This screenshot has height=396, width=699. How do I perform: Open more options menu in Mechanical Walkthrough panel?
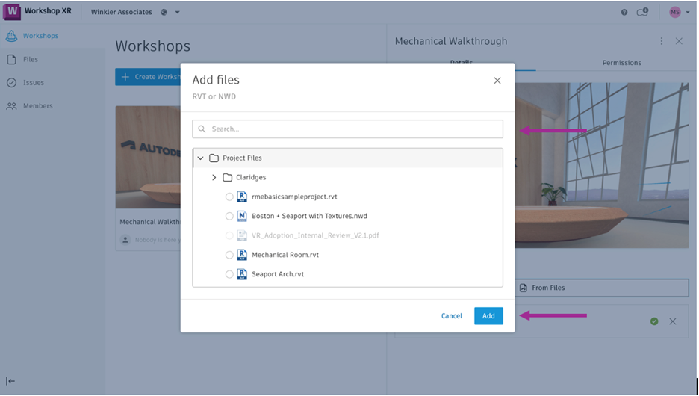[x=662, y=41]
